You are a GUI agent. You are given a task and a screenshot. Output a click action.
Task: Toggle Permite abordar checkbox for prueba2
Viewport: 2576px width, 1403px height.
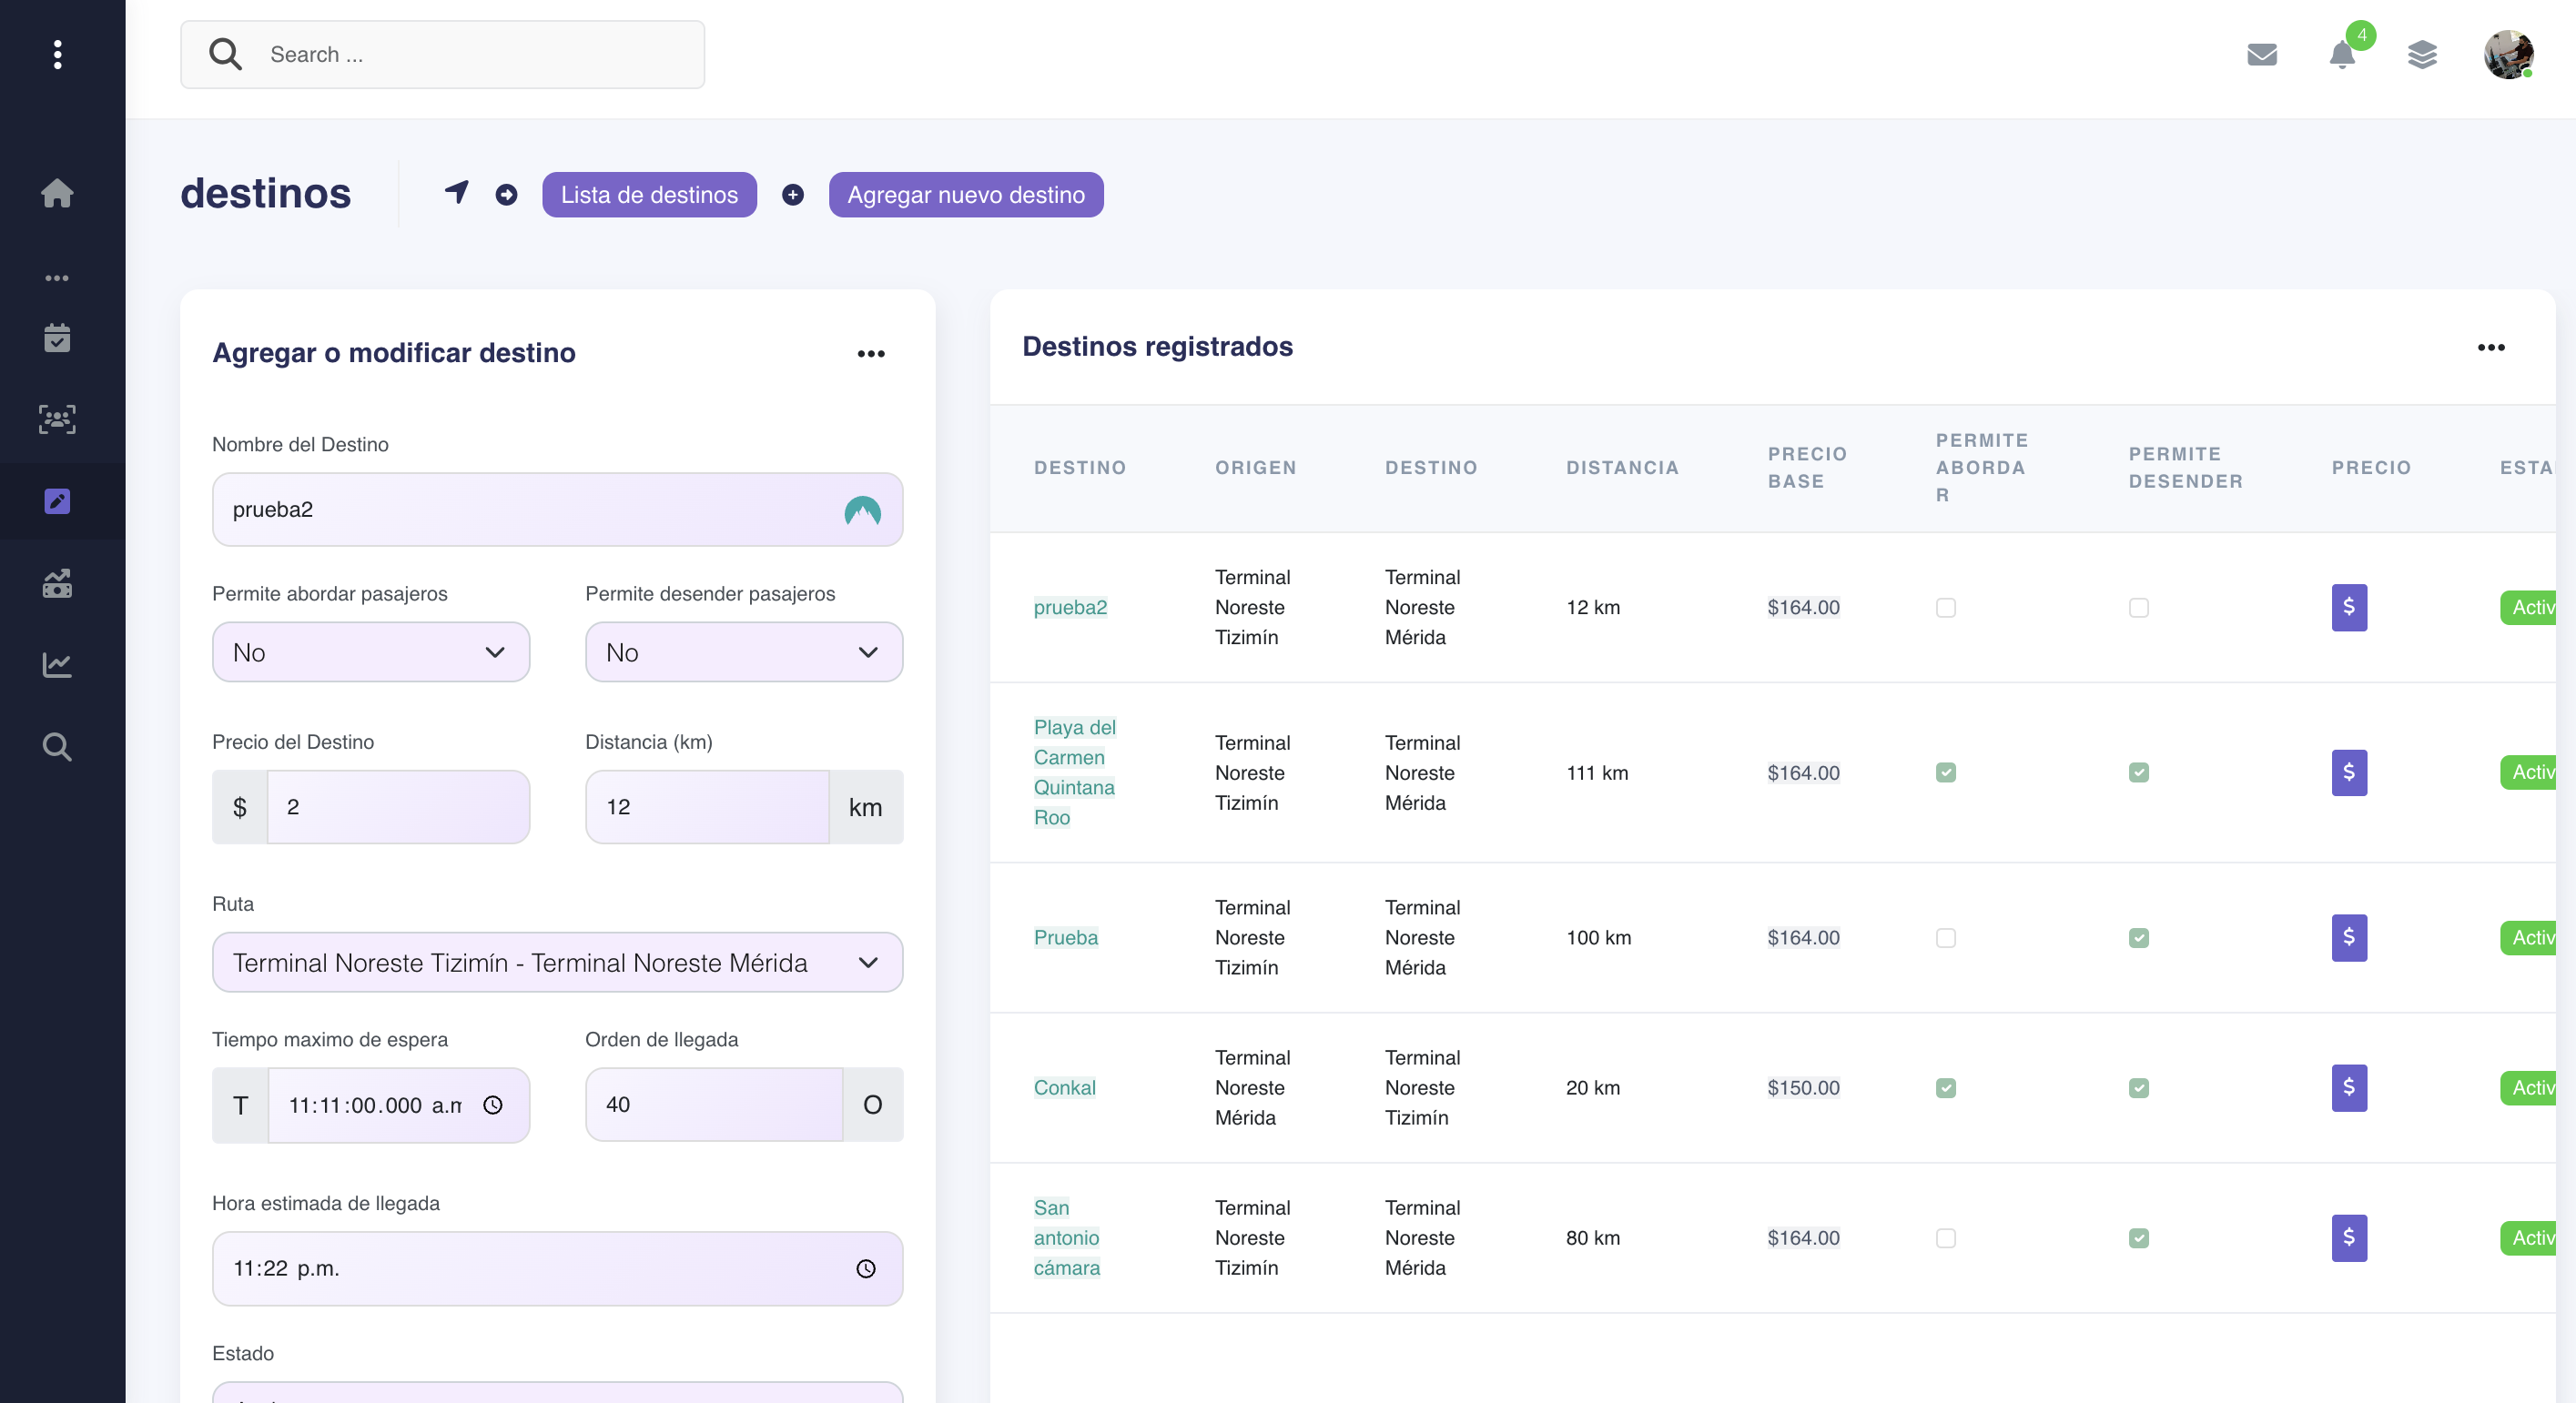[x=1945, y=608]
